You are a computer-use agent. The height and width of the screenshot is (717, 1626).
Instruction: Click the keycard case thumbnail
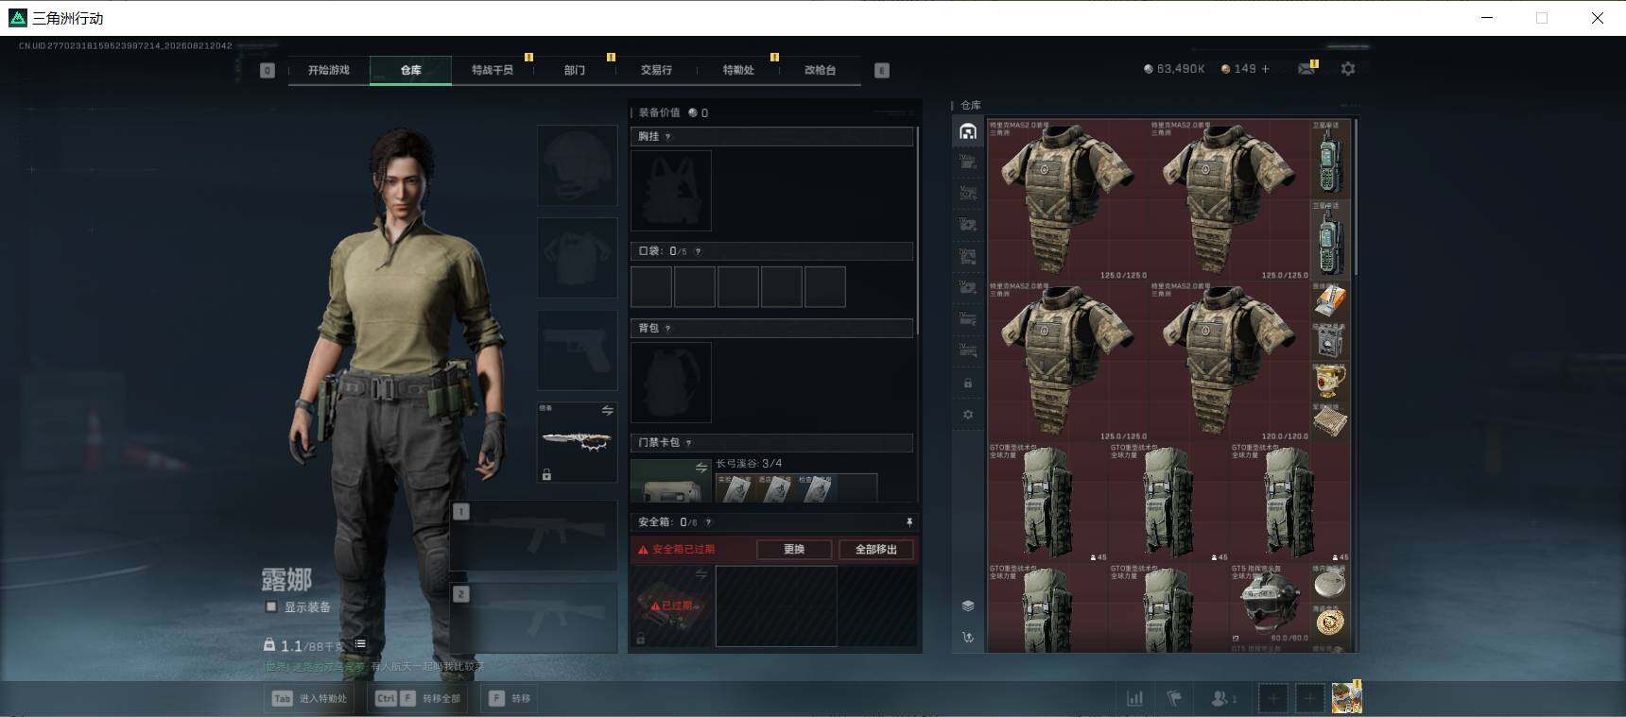click(671, 480)
